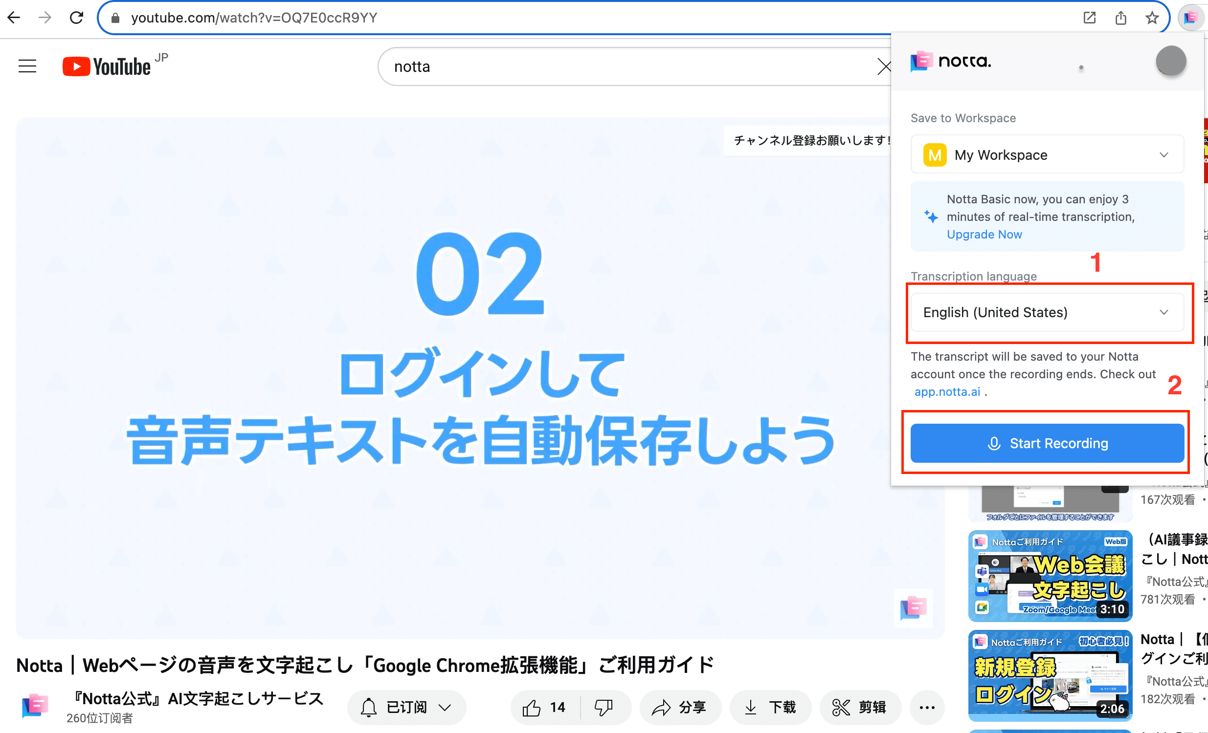Dislike the video with thumbs down
This screenshot has width=1208, height=733.
(604, 707)
